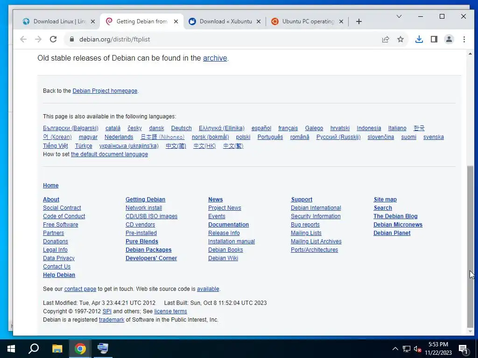Close the Download Xubuntu tab
The width and height of the screenshot is (478, 358).
(259, 21)
